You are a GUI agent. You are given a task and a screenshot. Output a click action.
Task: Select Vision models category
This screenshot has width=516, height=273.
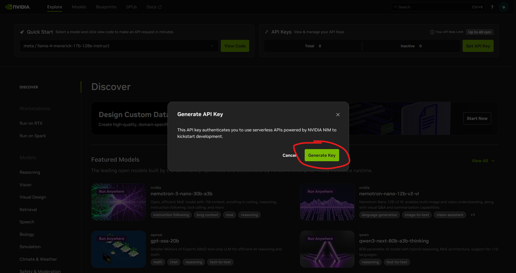[25, 185]
